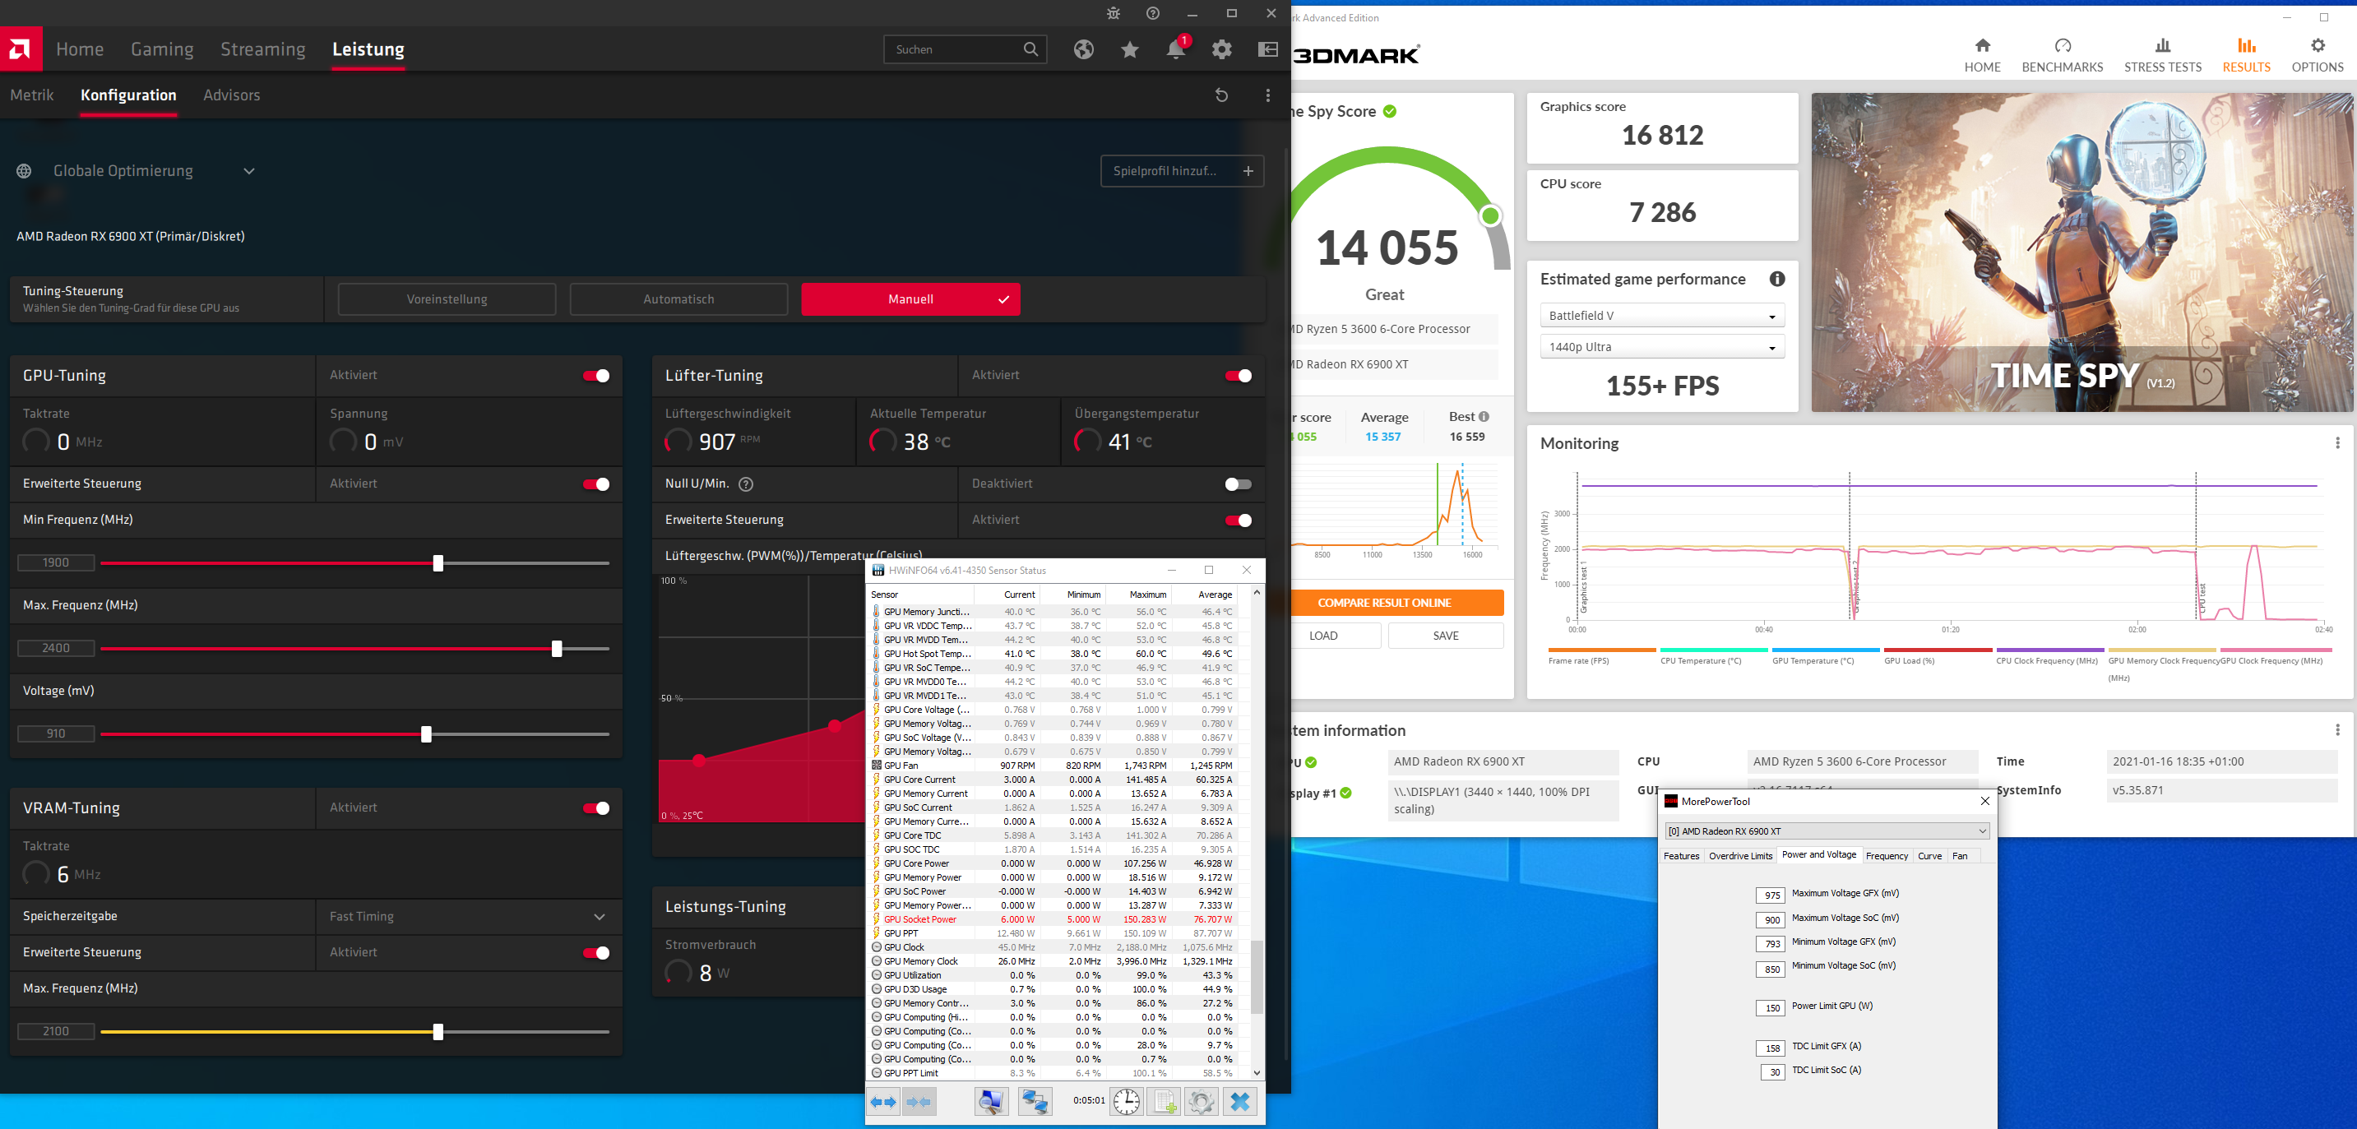Toggle the sidebar panel icon
Screen dimensions: 2357x1129
point(1268,49)
